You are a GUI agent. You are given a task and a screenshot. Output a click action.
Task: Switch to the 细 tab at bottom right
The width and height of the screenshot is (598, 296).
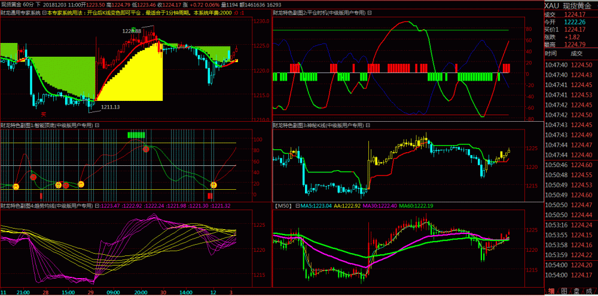click(551, 292)
